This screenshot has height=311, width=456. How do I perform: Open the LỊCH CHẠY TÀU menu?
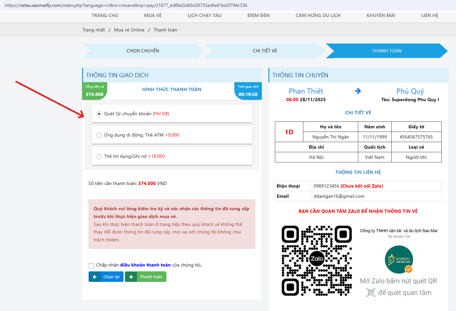[204, 15]
